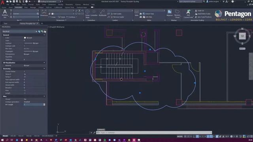The image size is (253, 142).
Task: Switch to the Annotate ribbon tab
Action: (19, 7)
